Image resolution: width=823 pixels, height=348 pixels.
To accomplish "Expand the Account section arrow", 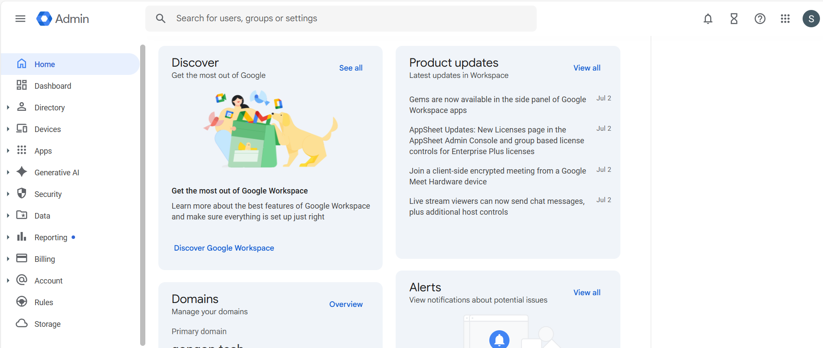I will coord(8,280).
